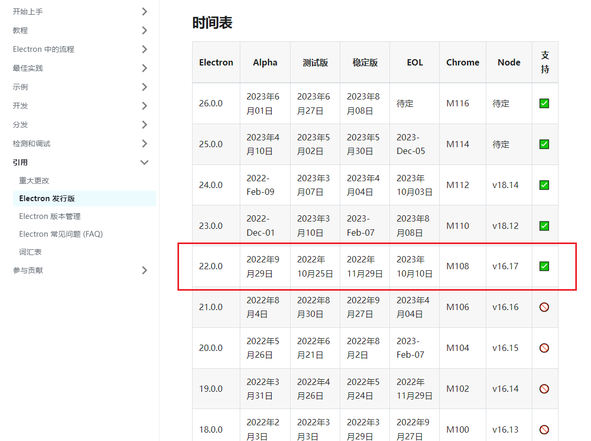Open Electron 版本管理 link
591x441 pixels.
50,216
